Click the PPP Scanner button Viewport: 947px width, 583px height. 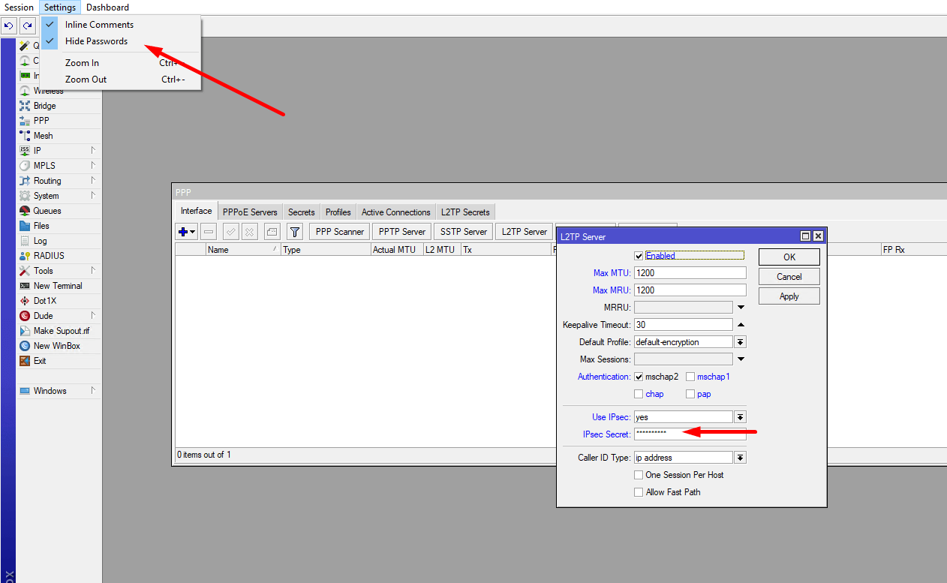pos(340,232)
